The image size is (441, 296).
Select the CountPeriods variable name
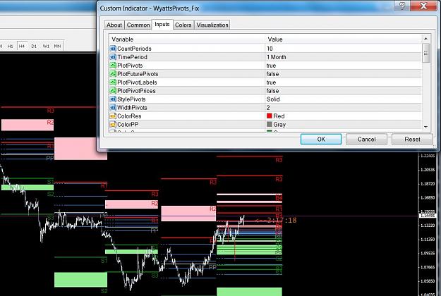point(134,49)
